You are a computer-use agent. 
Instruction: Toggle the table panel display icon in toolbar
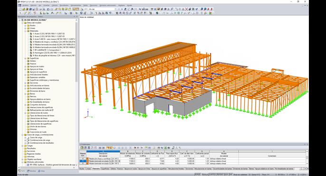[x=77, y=9]
